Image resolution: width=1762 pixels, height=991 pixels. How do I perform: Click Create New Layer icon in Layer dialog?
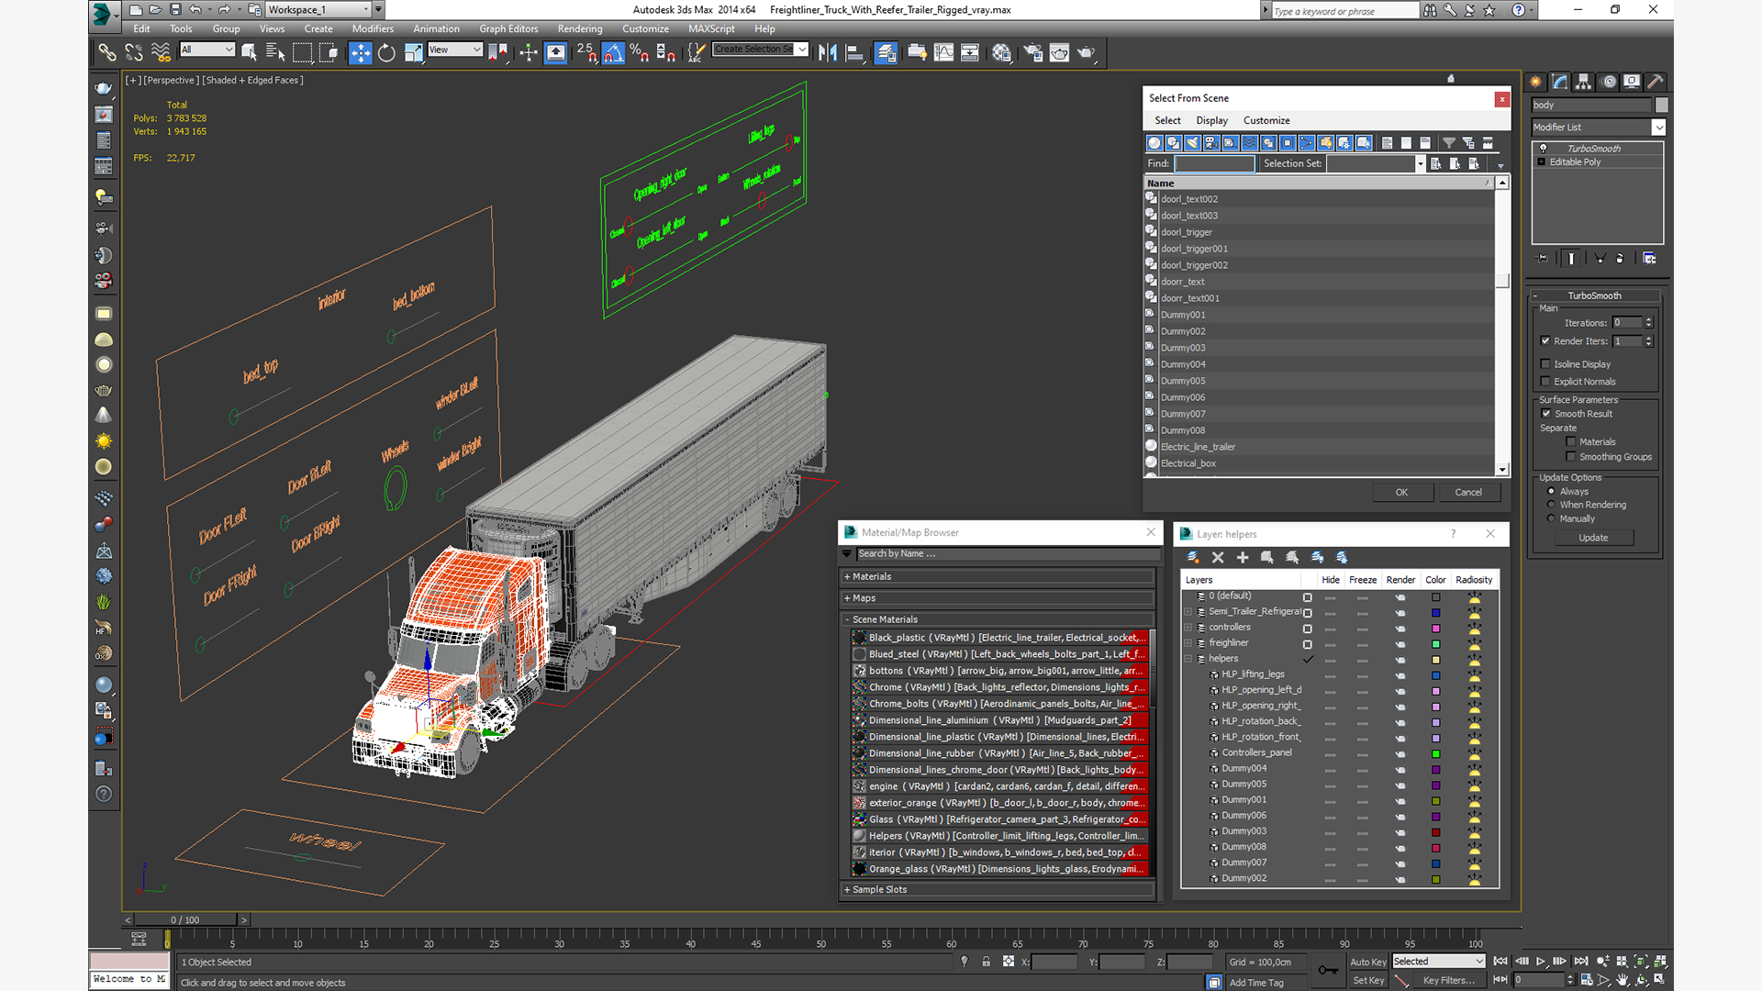coord(1193,557)
